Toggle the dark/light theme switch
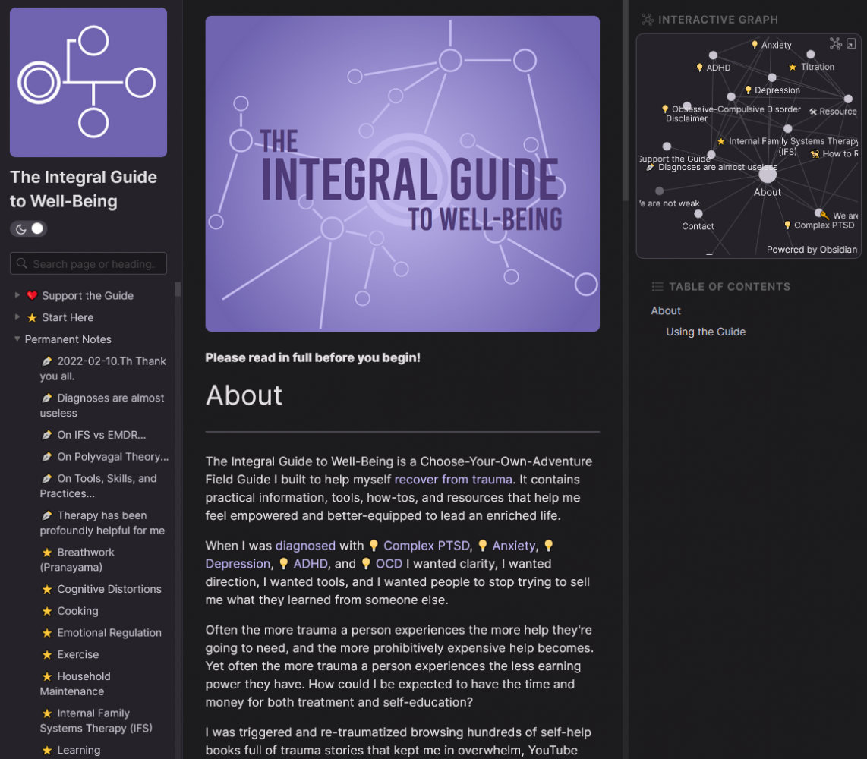Screen dimensions: 867x759 coord(29,228)
